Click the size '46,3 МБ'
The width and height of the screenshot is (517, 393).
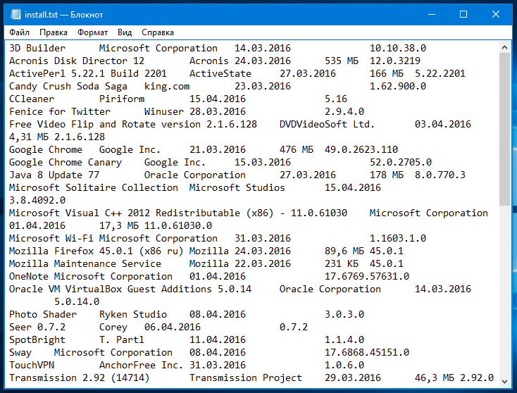tap(435, 378)
